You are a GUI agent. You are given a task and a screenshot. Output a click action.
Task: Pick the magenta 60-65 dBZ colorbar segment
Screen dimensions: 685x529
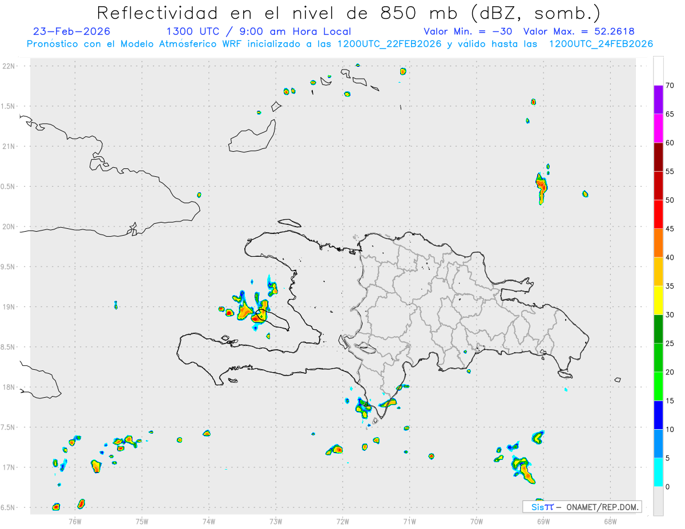[x=658, y=128]
